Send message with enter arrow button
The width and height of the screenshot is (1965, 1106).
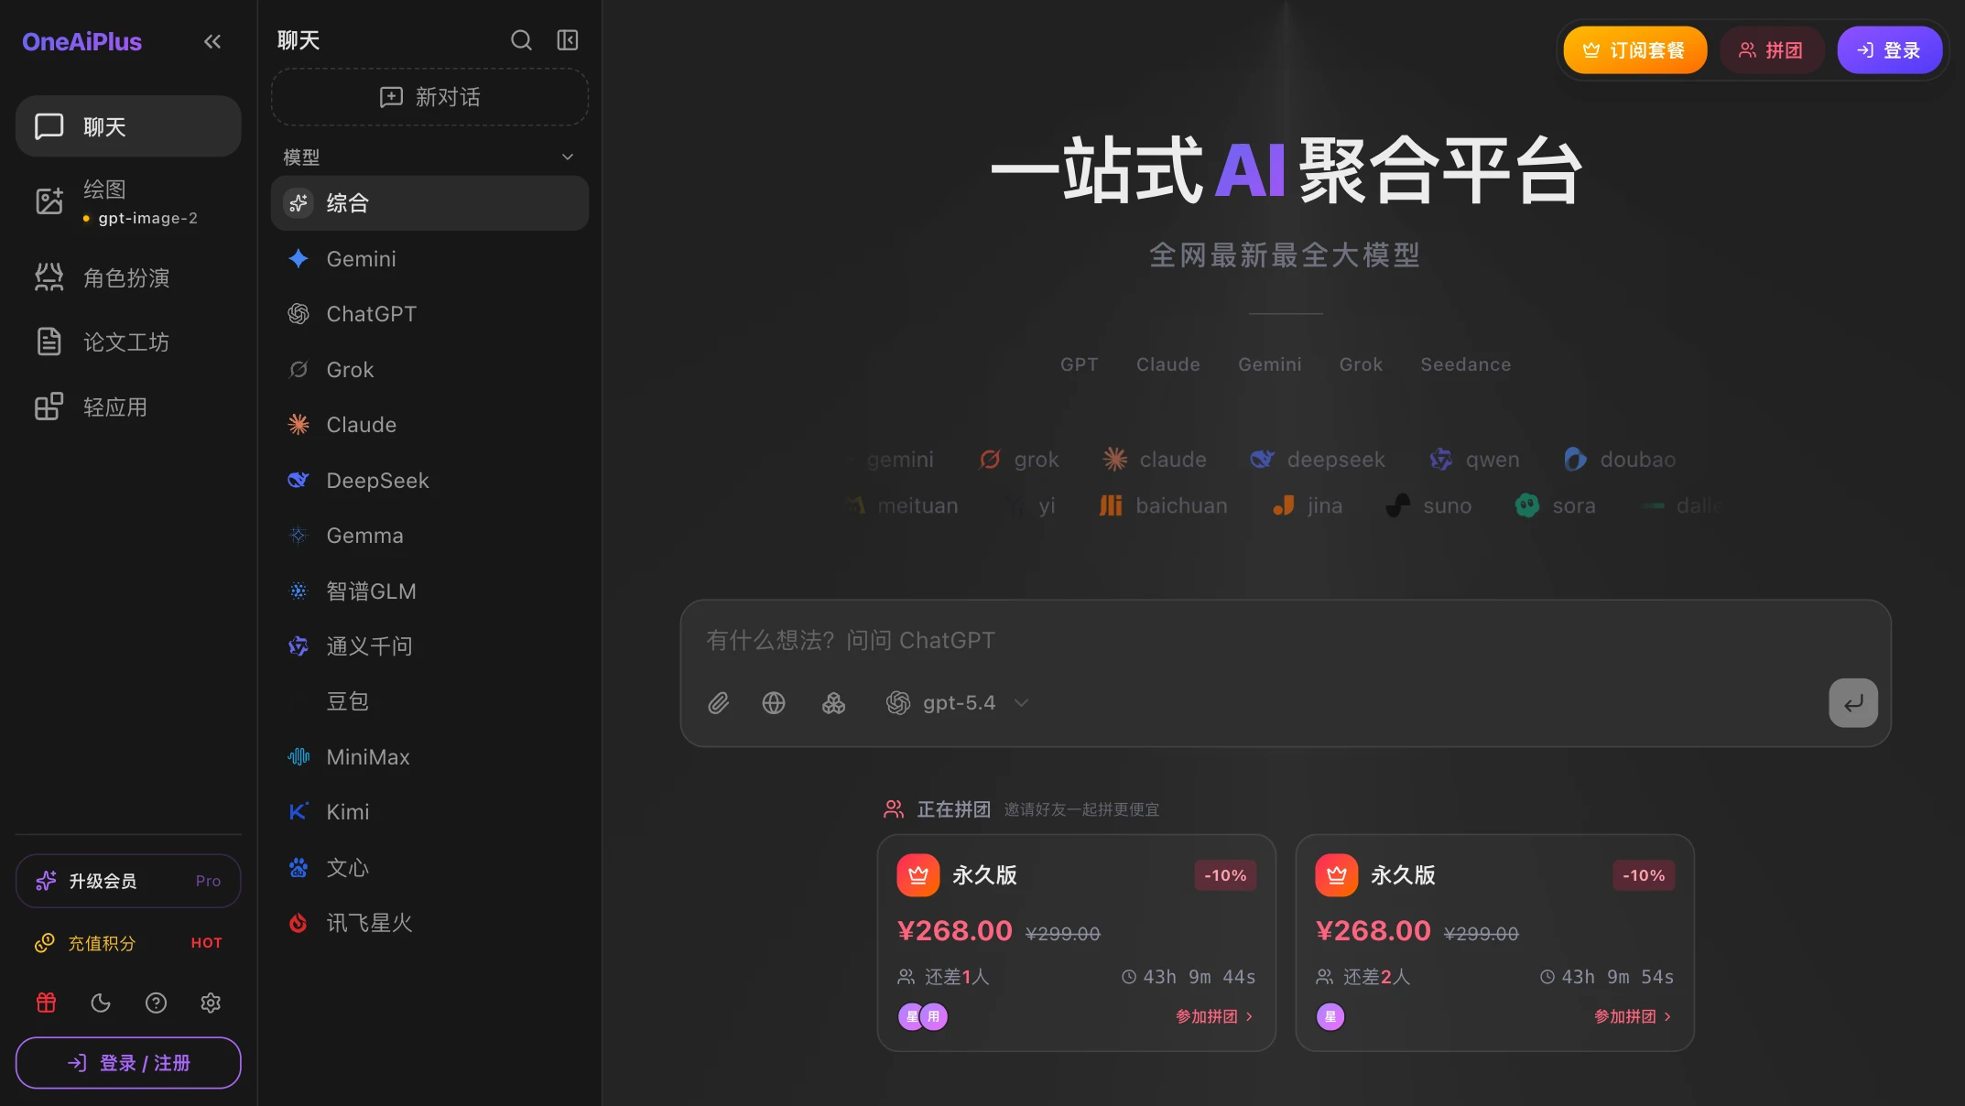pos(1853,703)
